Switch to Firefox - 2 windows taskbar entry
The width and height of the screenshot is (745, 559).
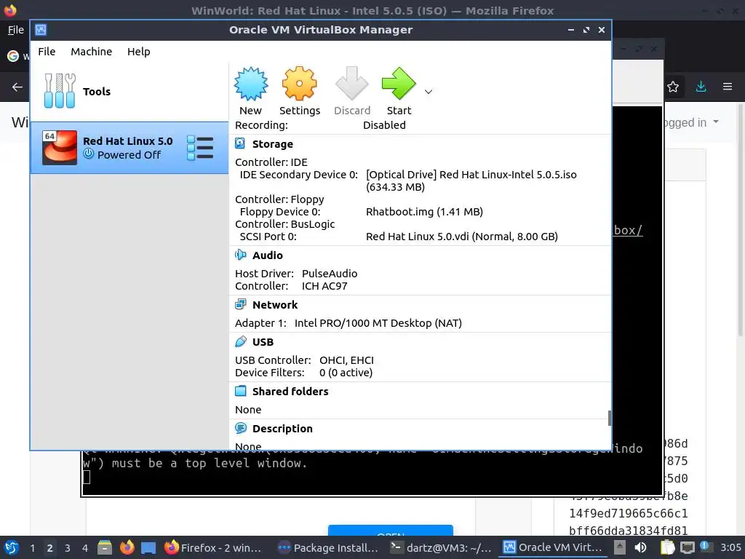point(213,547)
